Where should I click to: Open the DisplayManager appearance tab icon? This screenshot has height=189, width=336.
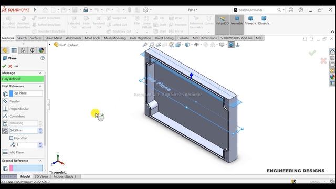coord(41,50)
